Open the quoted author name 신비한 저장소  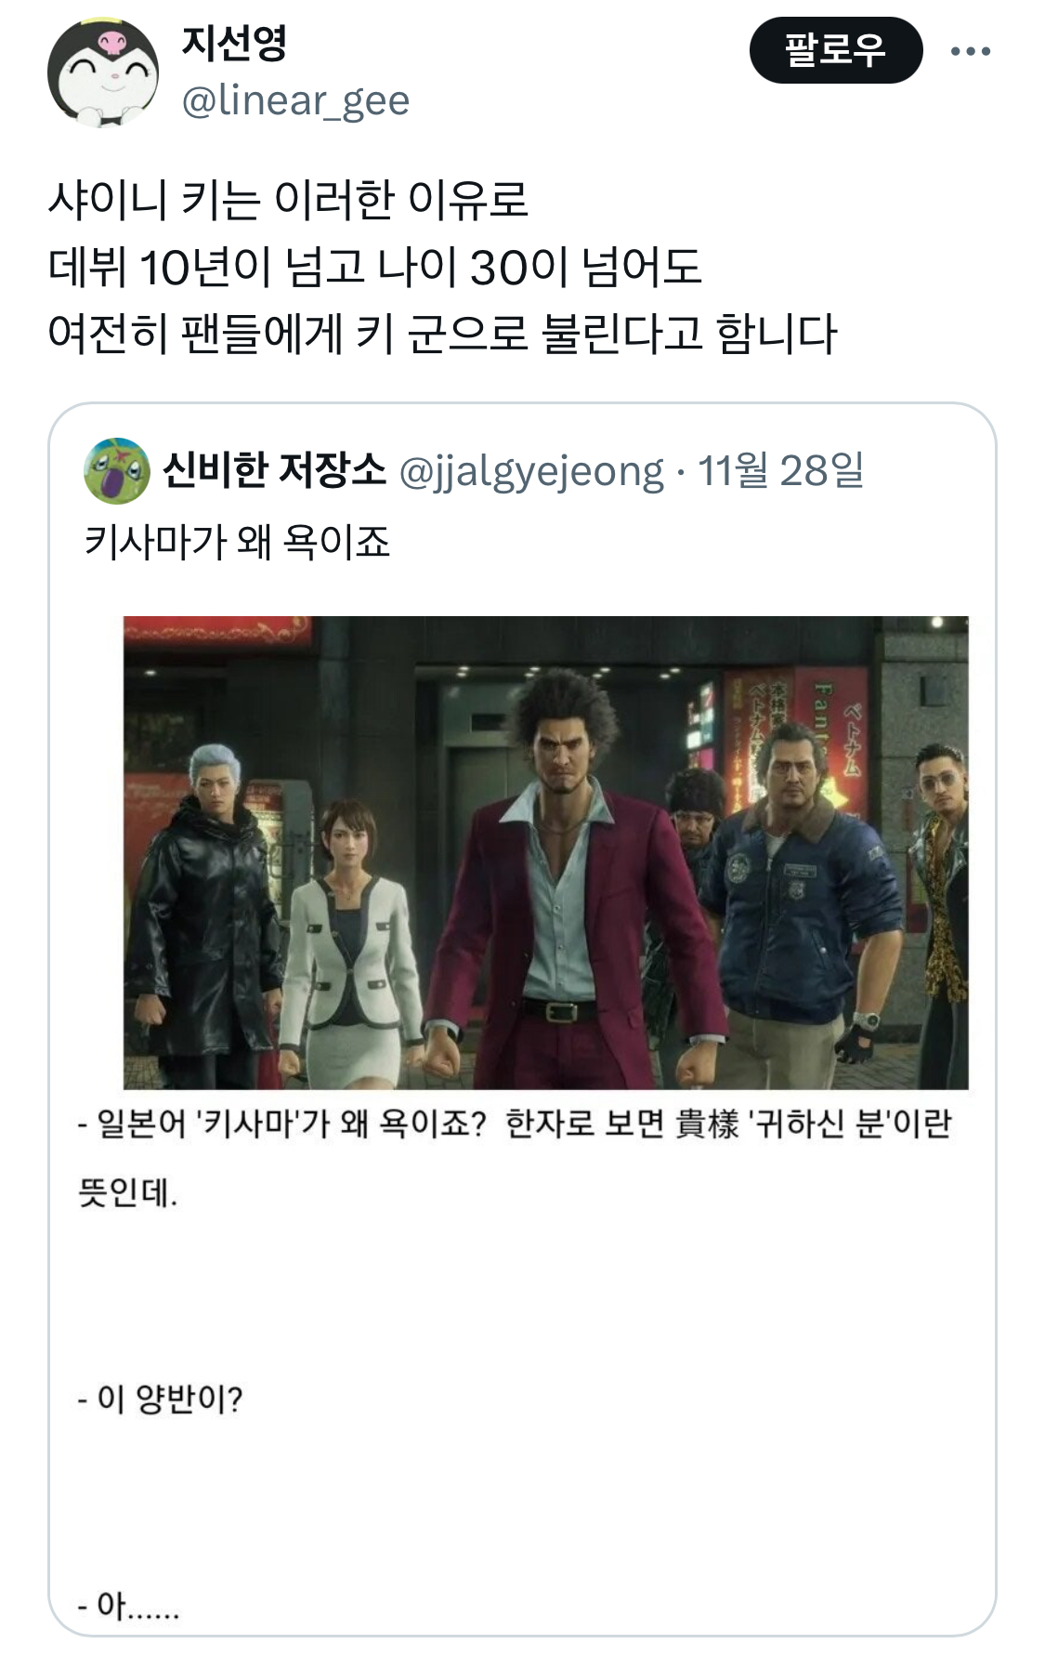[274, 469]
